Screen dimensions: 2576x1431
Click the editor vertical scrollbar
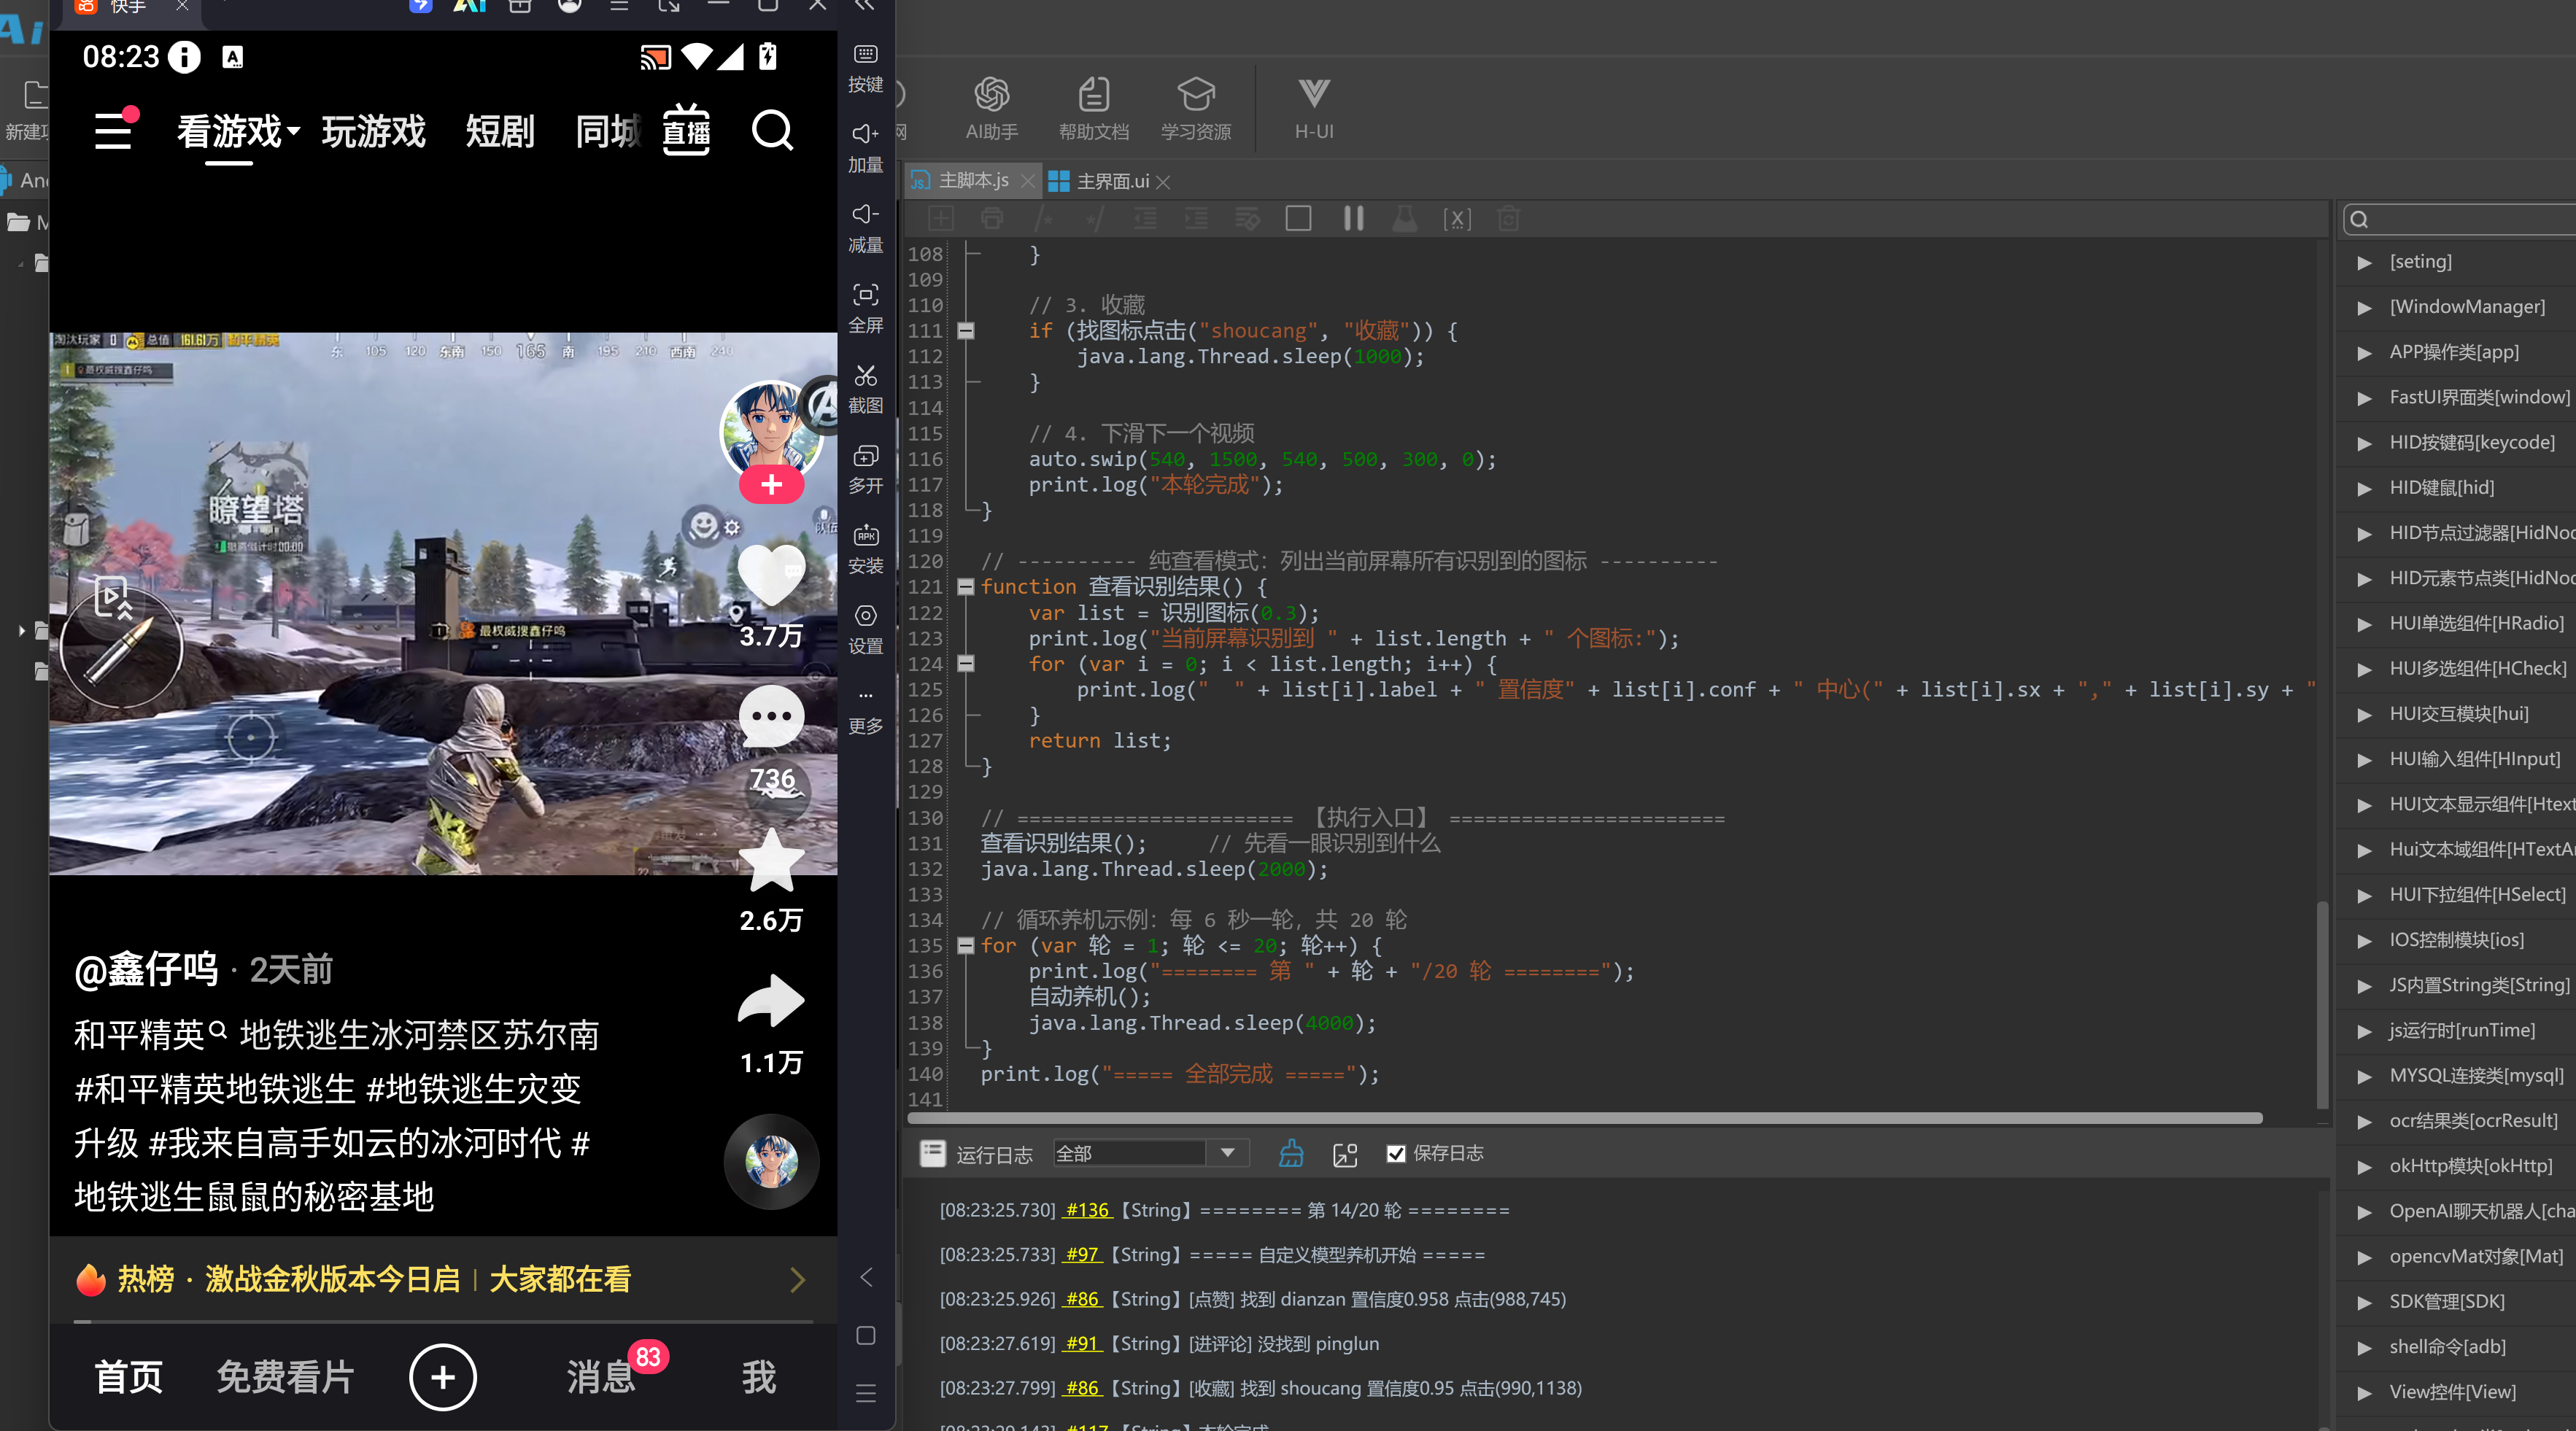[x=2322, y=1004]
